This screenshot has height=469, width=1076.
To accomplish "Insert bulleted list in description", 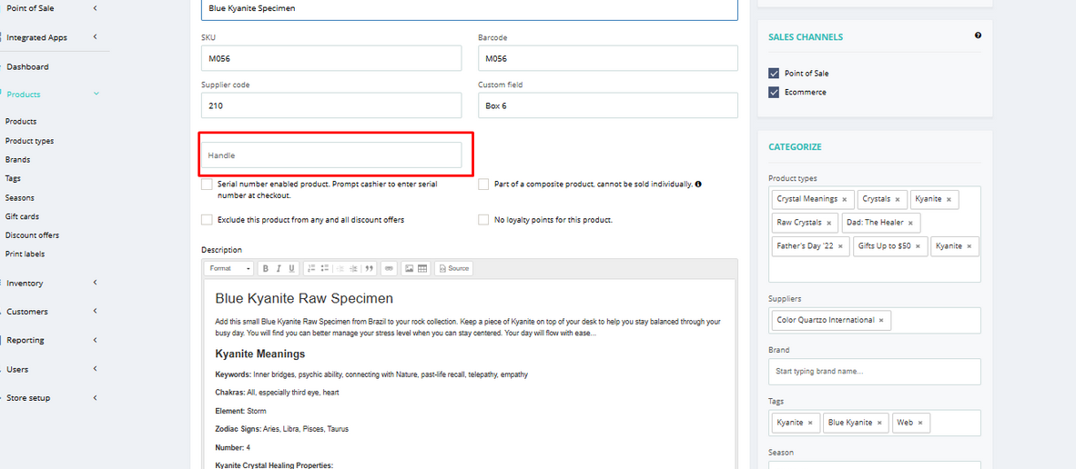I will 325,268.
